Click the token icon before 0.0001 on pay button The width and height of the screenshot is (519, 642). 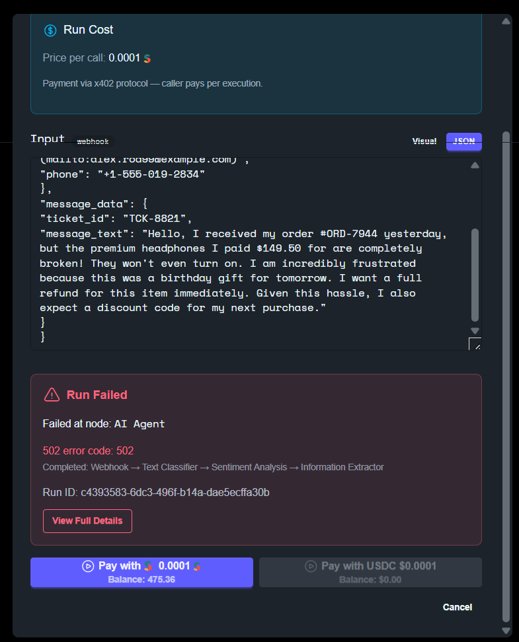[x=148, y=566]
